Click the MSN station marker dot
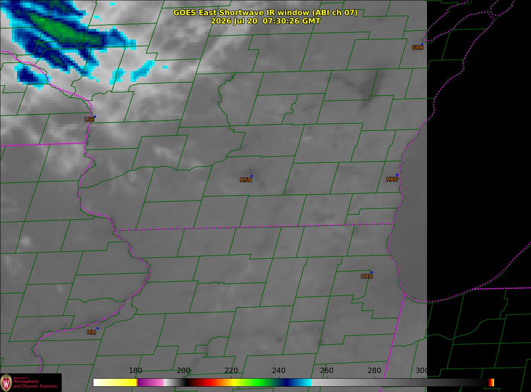 coord(251,176)
